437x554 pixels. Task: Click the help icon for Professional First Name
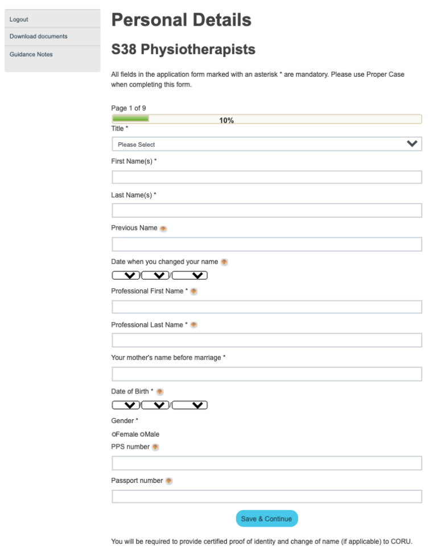click(193, 291)
